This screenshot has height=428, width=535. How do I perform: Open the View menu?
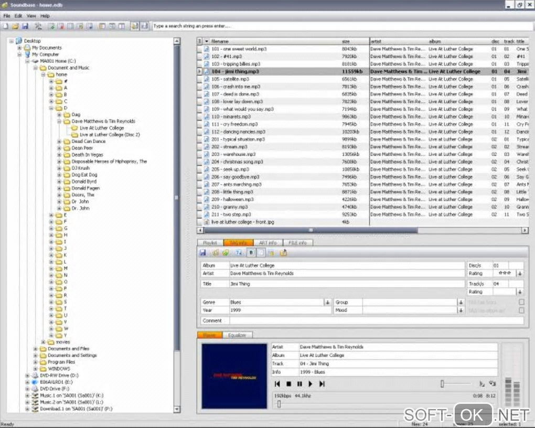31,16
